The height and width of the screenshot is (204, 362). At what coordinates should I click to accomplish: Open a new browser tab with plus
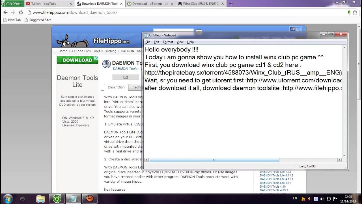click(x=231, y=4)
